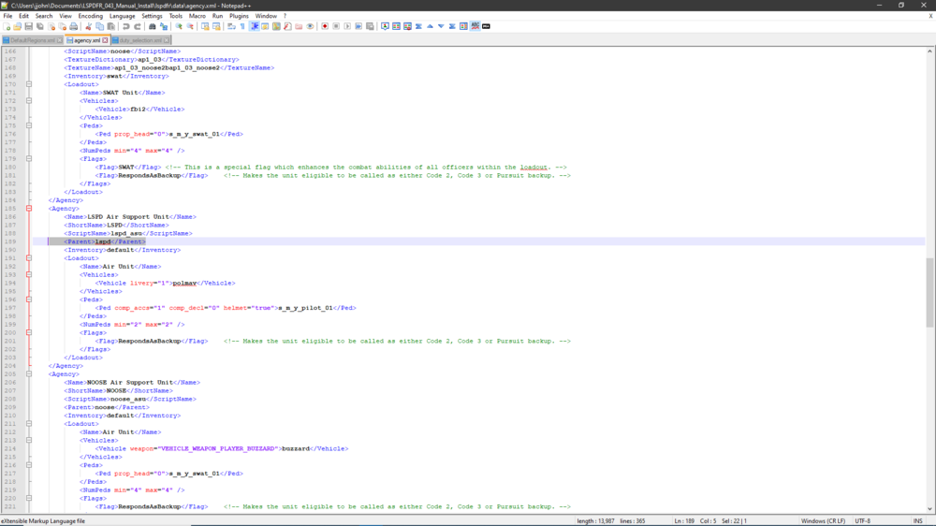Click the scrollbar down arrow
Screen dimensions: 936x526
click(x=930, y=509)
